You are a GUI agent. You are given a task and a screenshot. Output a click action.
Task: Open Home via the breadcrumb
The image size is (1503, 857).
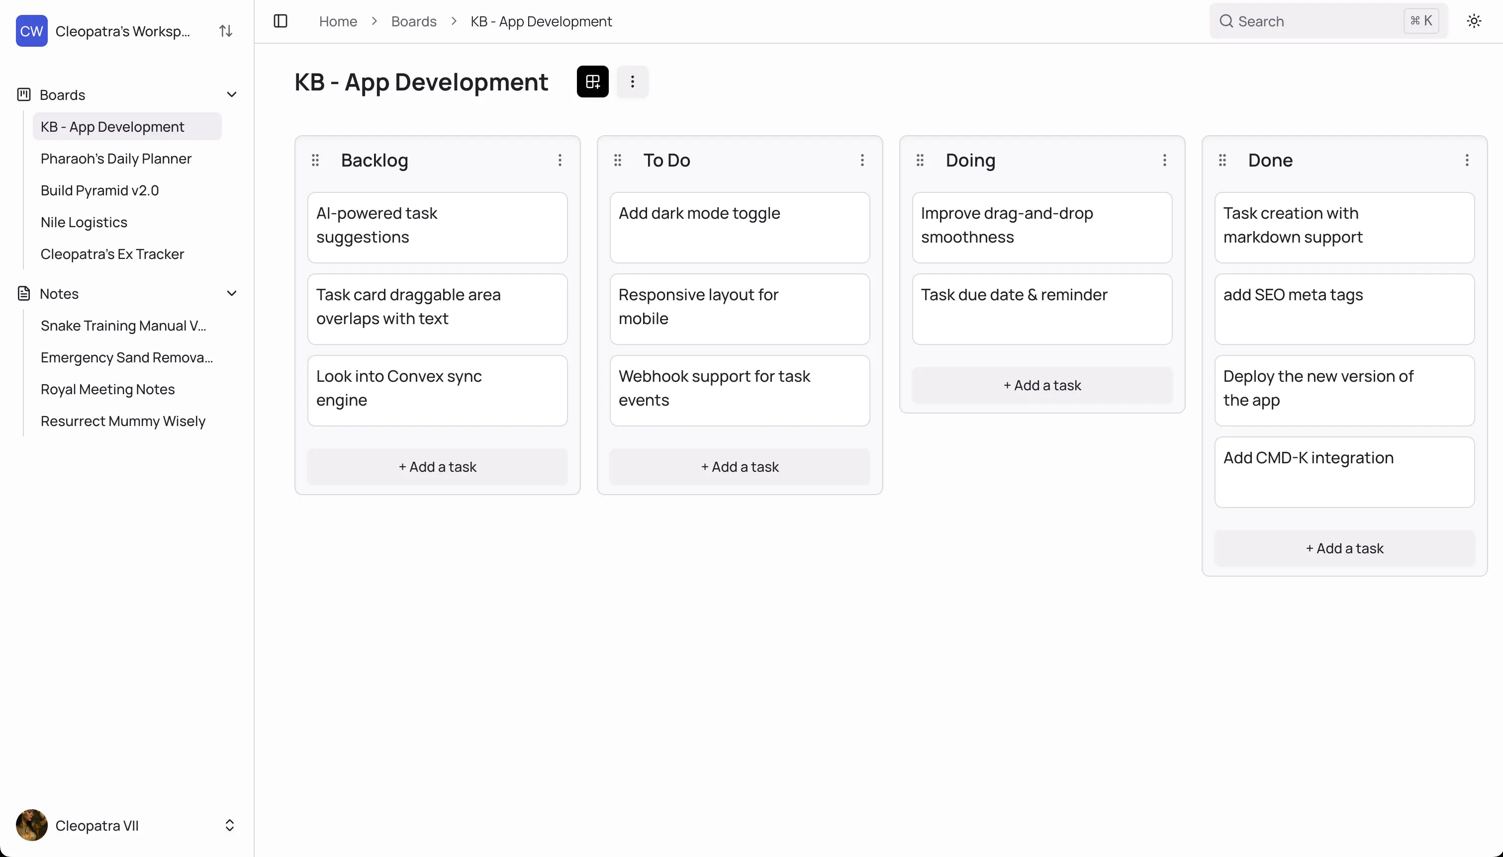pos(338,21)
